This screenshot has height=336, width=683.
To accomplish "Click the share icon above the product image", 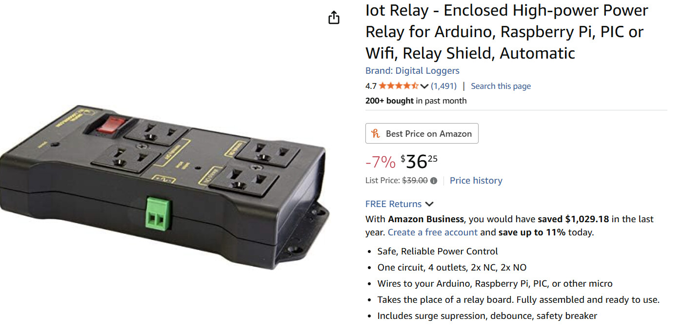I will (x=334, y=18).
